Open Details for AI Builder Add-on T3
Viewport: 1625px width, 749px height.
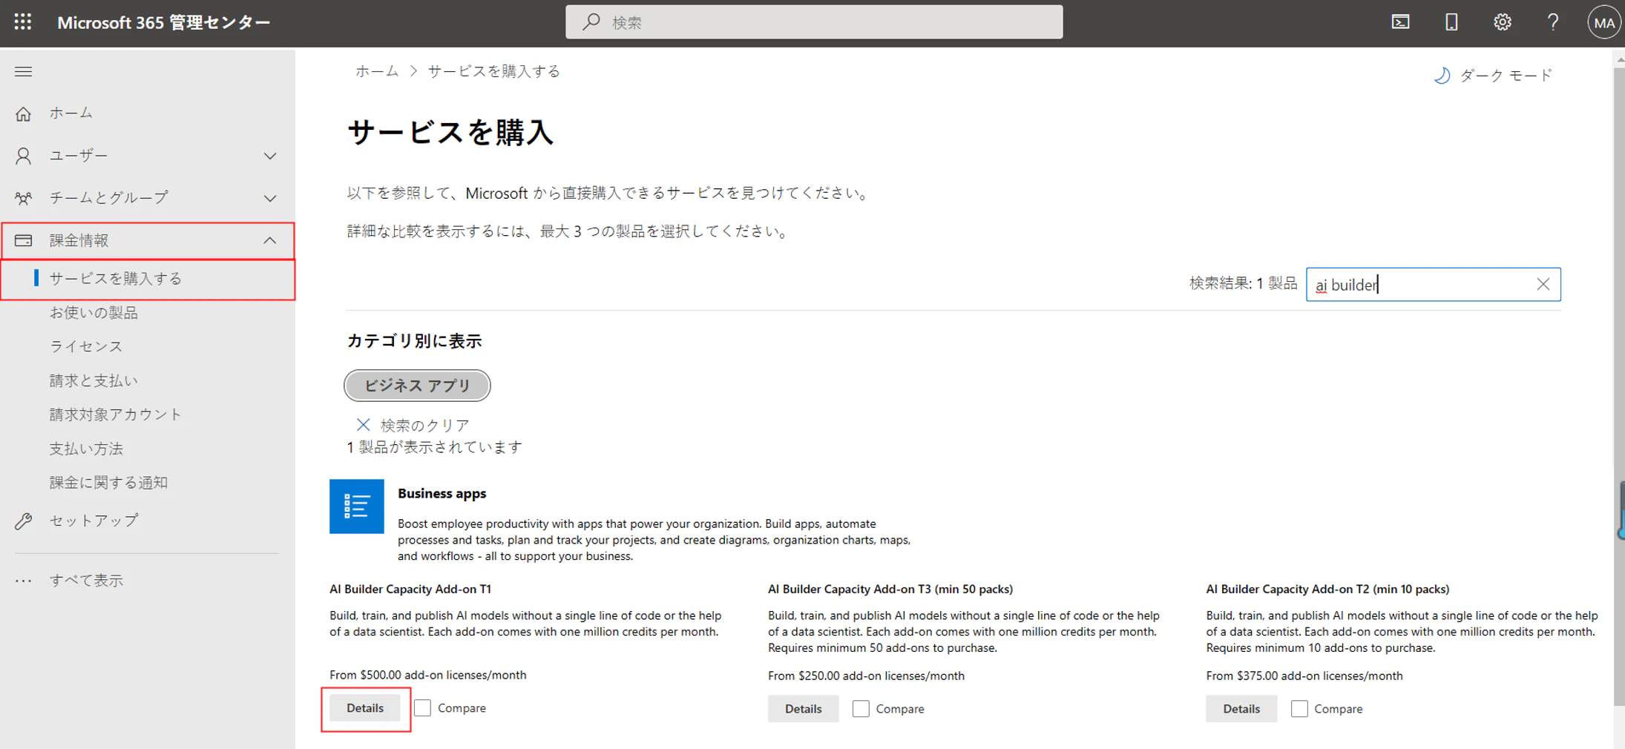point(804,709)
